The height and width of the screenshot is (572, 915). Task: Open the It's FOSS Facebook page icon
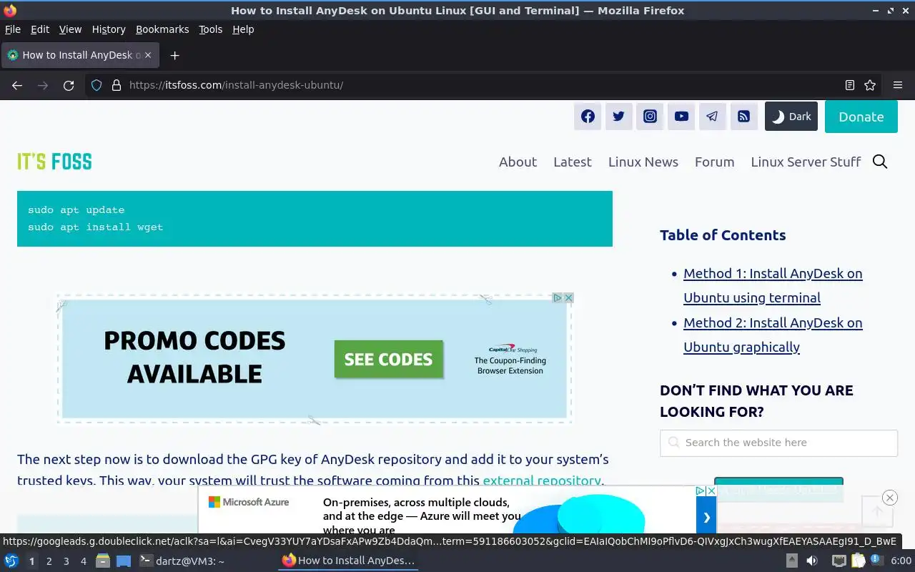pos(588,117)
